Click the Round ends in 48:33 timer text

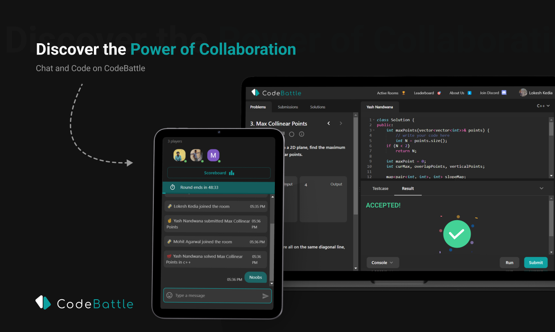(199, 187)
